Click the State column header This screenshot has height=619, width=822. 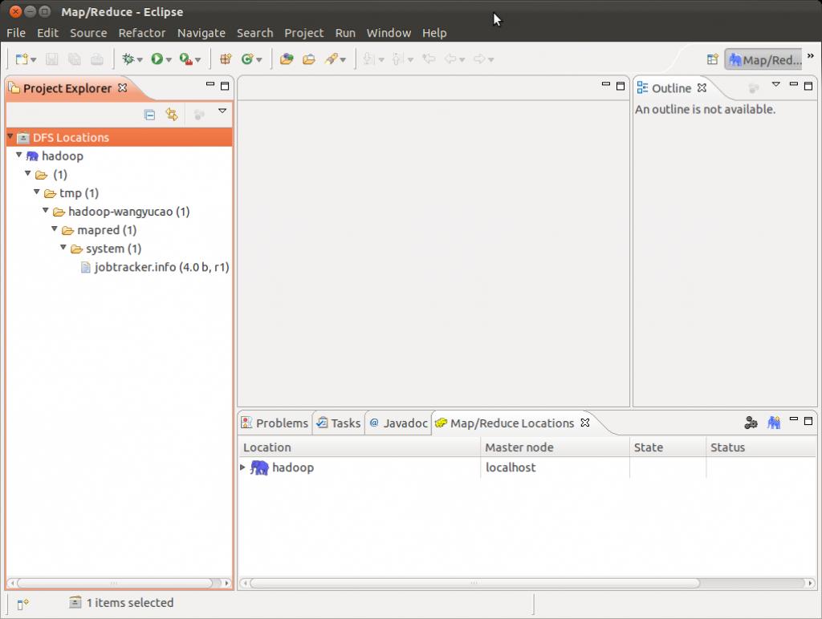click(668, 447)
